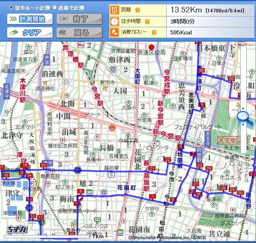Click route marker 29

click(232, 189)
